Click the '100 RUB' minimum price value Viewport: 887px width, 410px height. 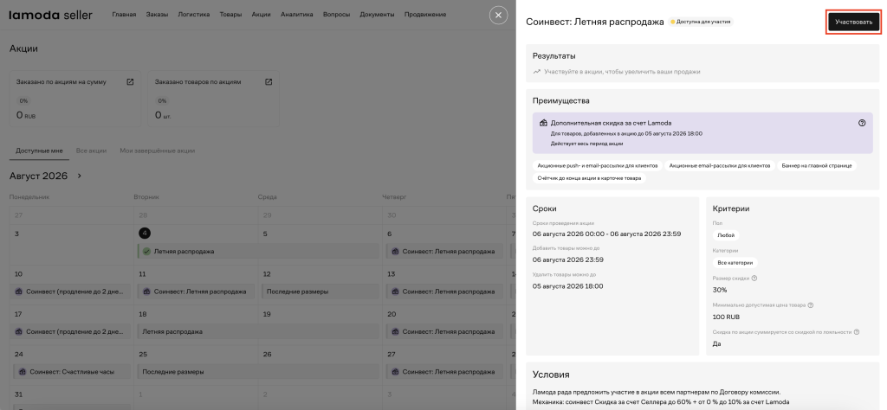727,317
